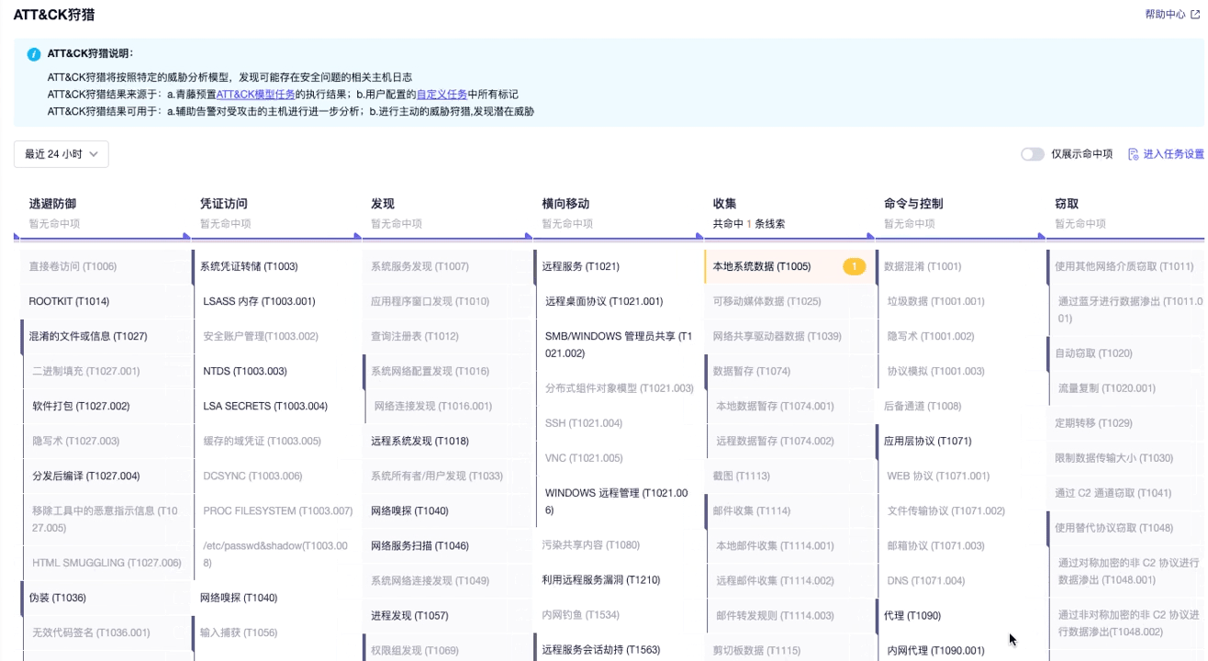
Task: Open technique 可移动媒体数据 (T1025)
Action: click(767, 302)
